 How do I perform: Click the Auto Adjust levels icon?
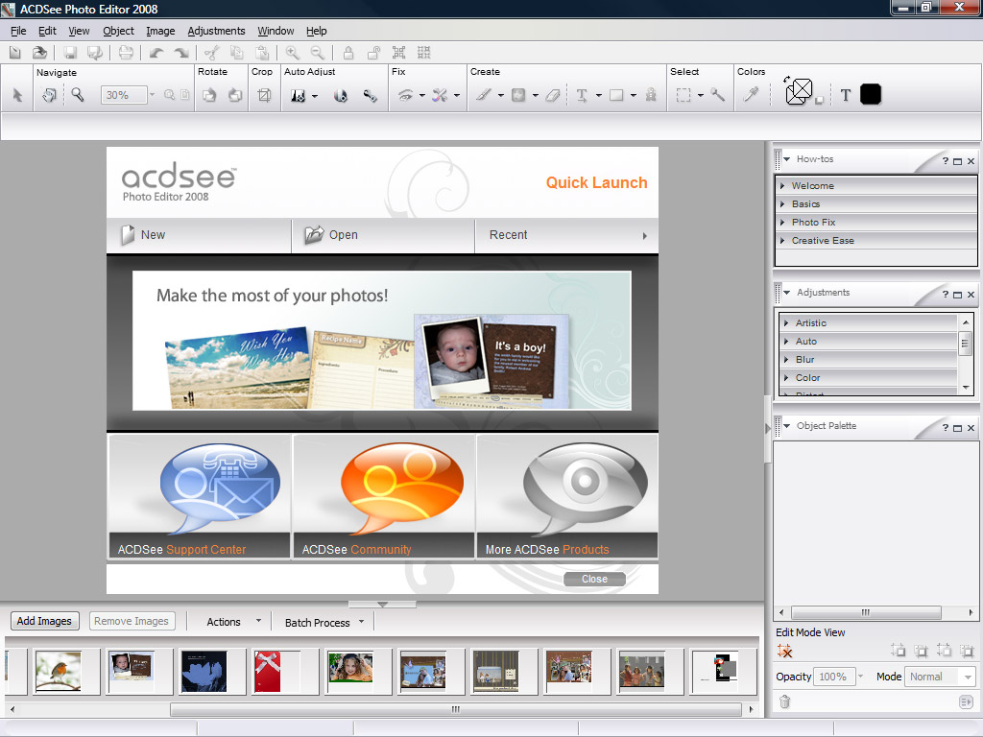tap(299, 95)
